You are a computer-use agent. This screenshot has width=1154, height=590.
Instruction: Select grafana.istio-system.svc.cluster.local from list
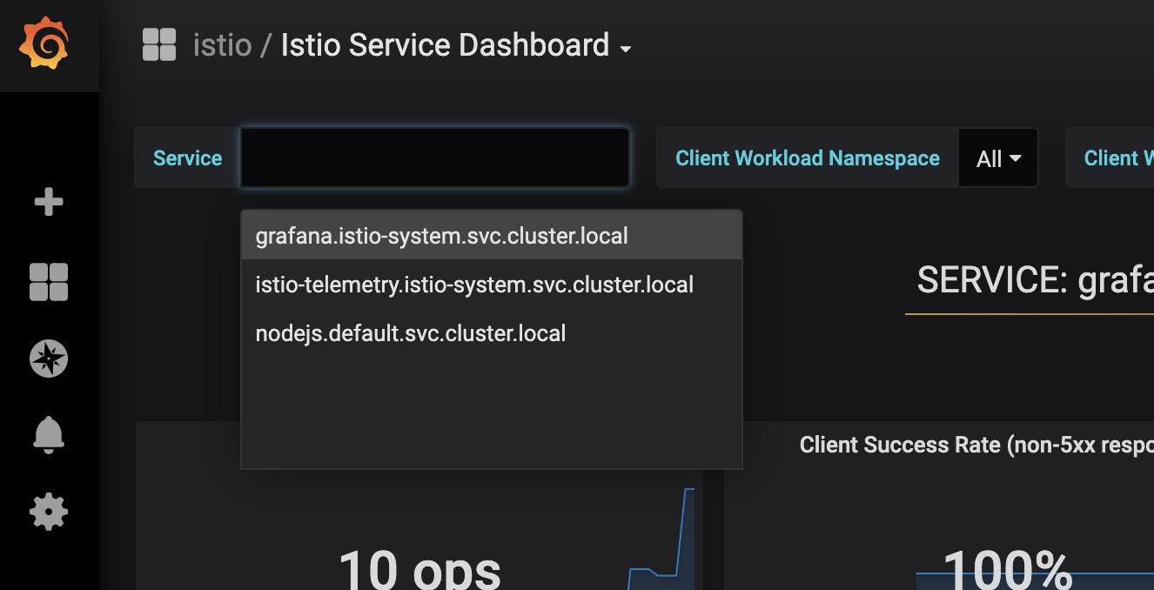coord(441,236)
